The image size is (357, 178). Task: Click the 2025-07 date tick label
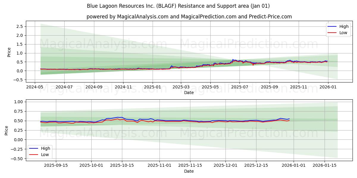click(x=239, y=87)
